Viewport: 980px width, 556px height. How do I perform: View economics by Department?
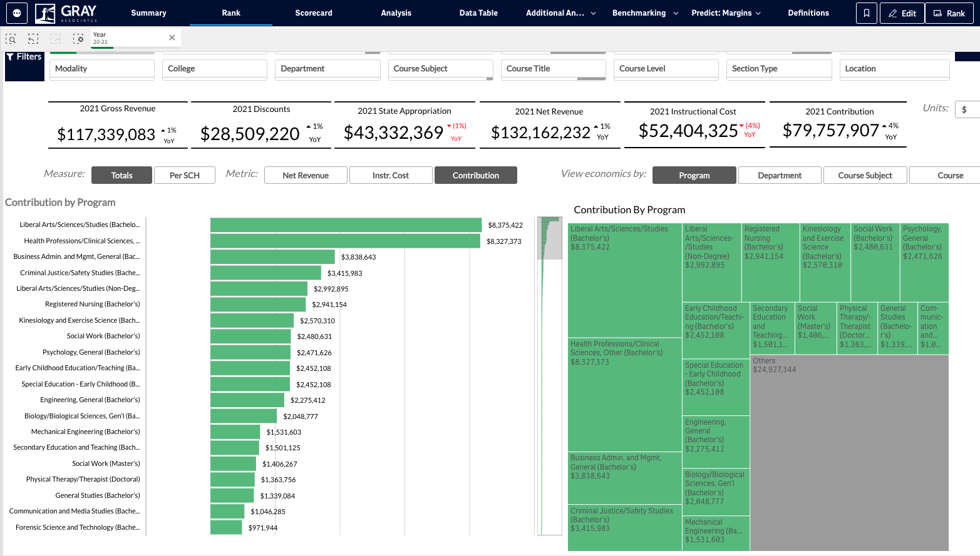(780, 175)
